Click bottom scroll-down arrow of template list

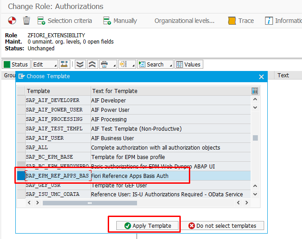pyautogui.click(x=255, y=194)
